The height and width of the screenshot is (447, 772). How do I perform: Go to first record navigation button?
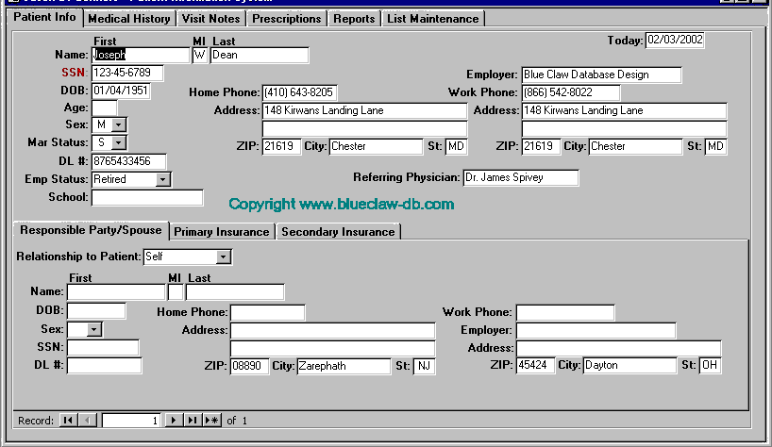tap(69, 421)
